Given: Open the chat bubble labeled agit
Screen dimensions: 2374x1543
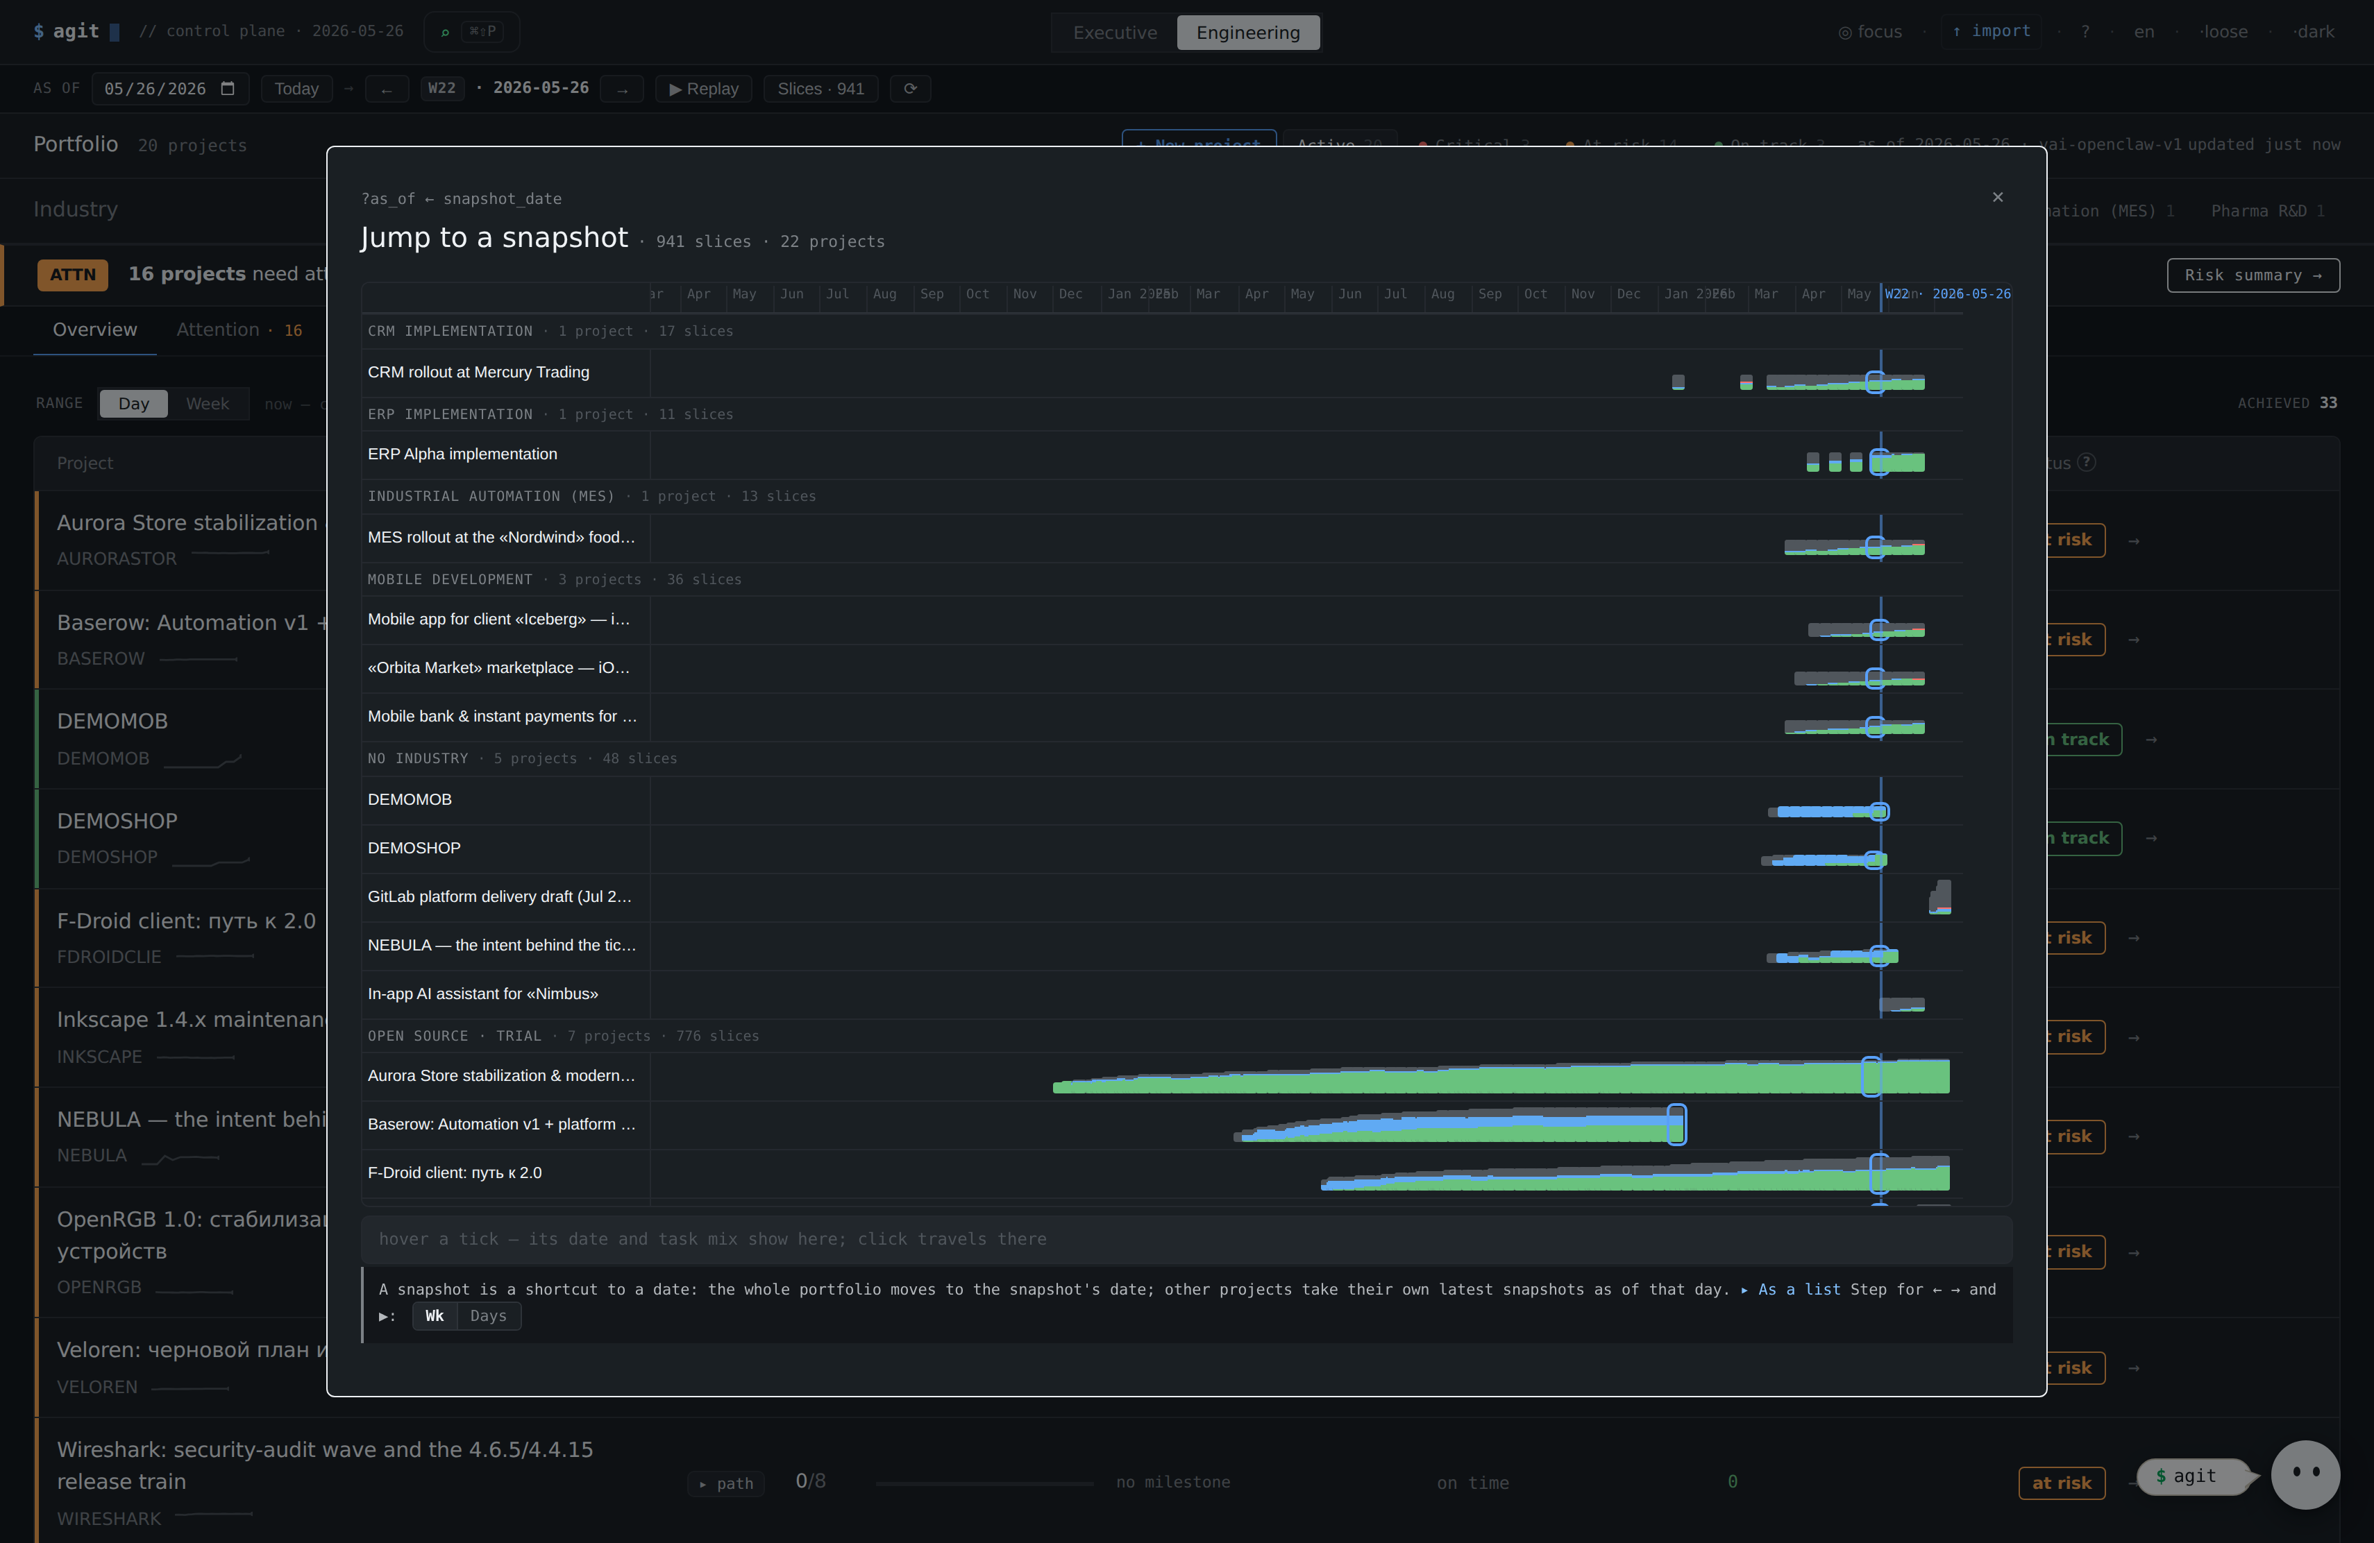Looking at the screenshot, I should pyautogui.click(x=2194, y=1476).
